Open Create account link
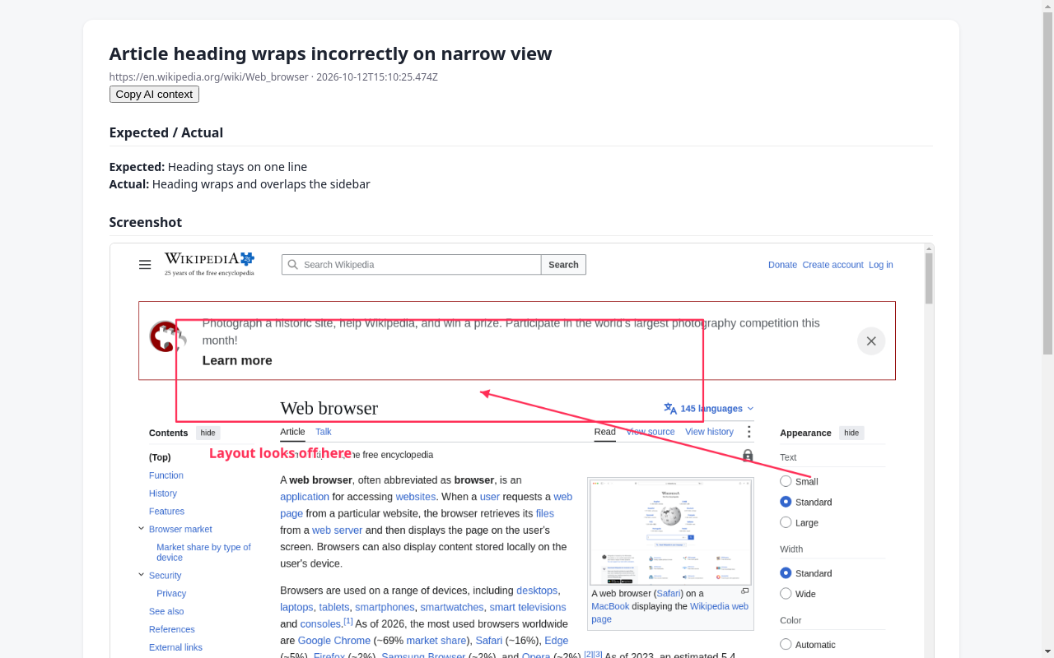Viewport: 1054px width, 658px height. (x=832, y=265)
